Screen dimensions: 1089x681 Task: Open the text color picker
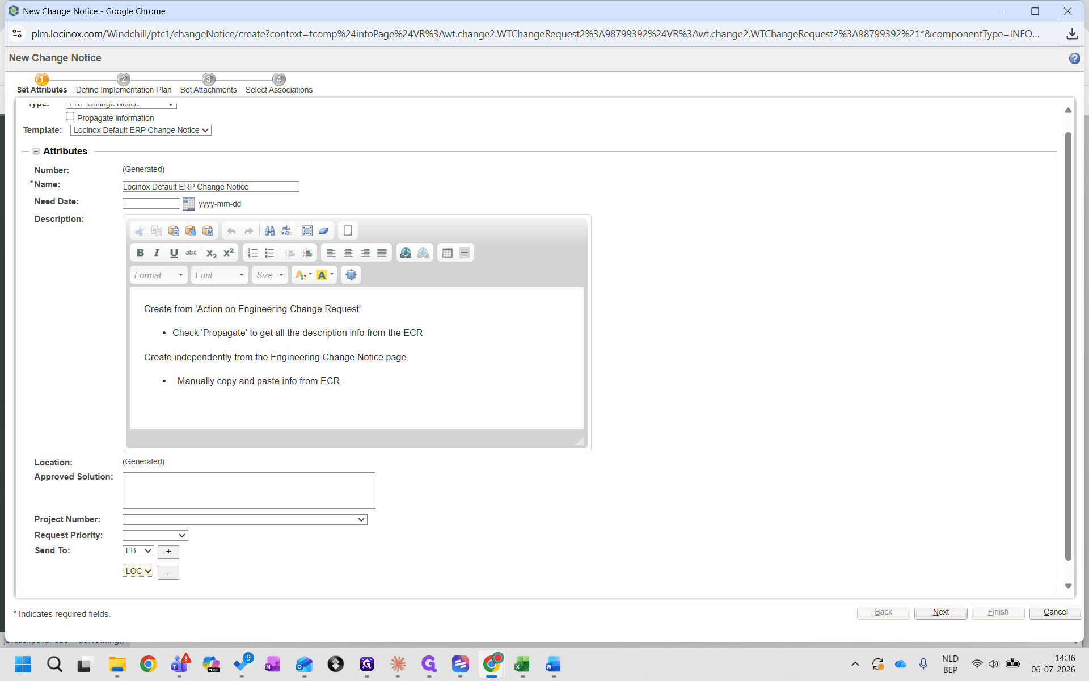303,275
